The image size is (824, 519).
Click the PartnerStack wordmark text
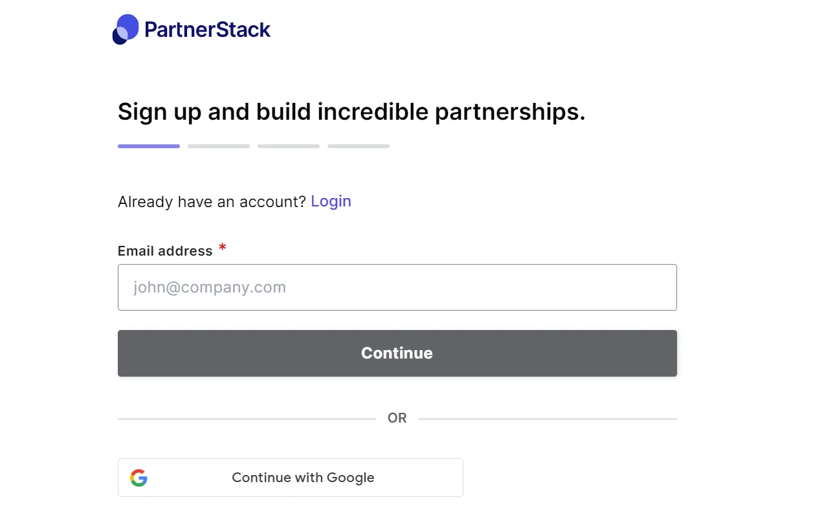click(x=208, y=29)
